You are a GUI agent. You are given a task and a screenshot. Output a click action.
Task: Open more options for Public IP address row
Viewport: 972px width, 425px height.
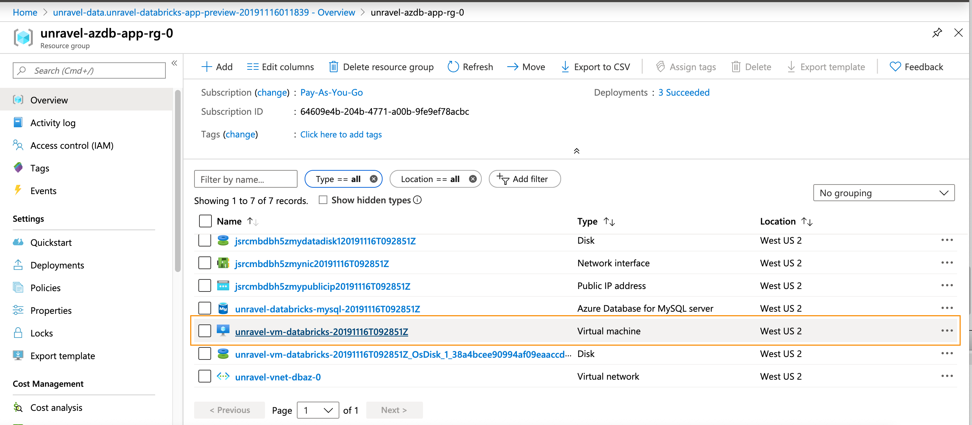coord(947,285)
